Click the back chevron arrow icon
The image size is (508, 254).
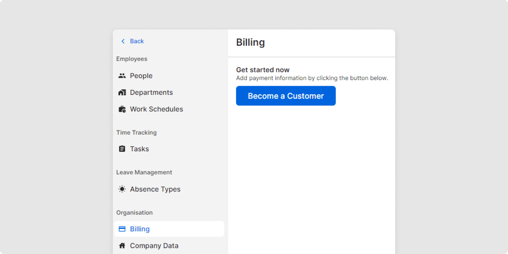point(123,41)
